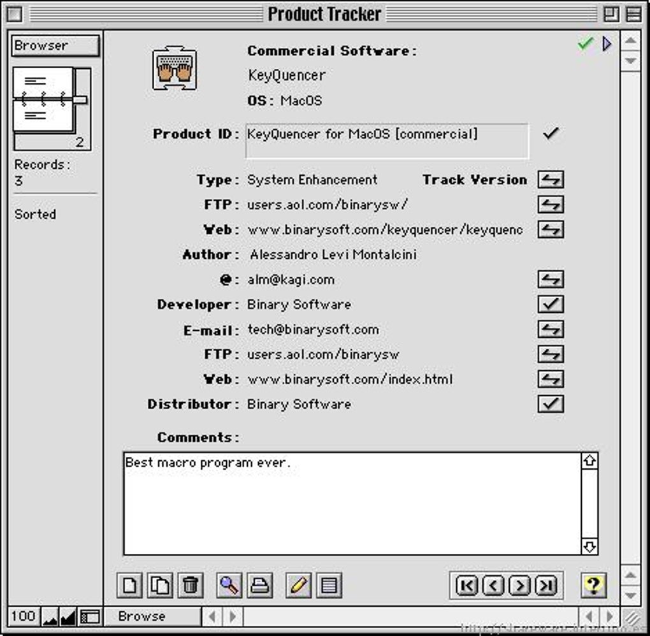Viewport: 650px width, 636px height.
Task: Click arrows button beside developer FTP users.aol.com/binarysw
Action: tap(551, 354)
